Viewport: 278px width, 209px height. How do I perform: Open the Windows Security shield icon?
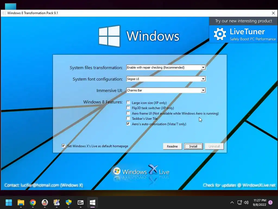tap(69, 202)
